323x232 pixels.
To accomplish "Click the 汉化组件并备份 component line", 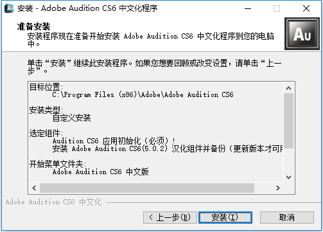I will 168,148.
